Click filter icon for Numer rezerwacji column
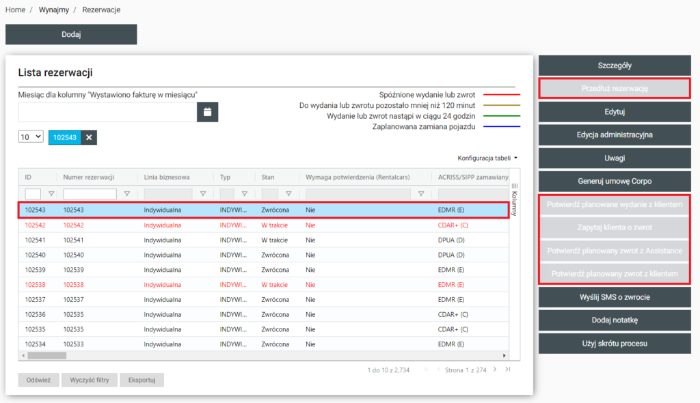This screenshot has width=700, height=403. [126, 194]
